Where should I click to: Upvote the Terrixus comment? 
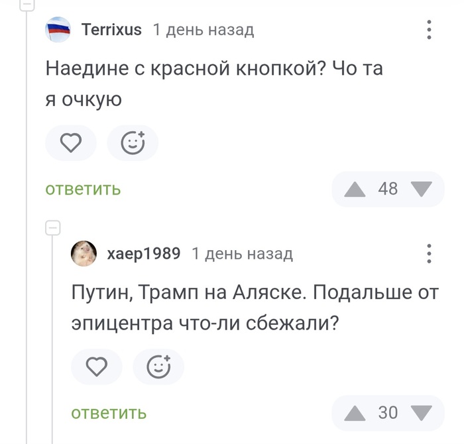coord(356,189)
